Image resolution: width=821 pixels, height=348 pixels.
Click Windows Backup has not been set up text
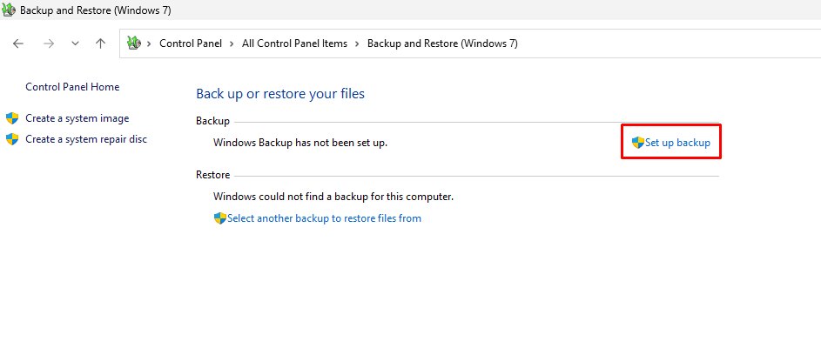(300, 142)
